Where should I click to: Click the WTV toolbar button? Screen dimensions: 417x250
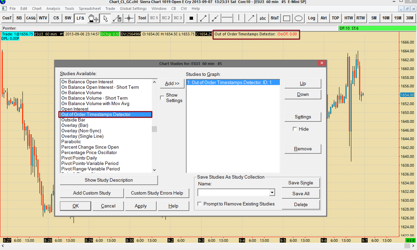point(43,18)
